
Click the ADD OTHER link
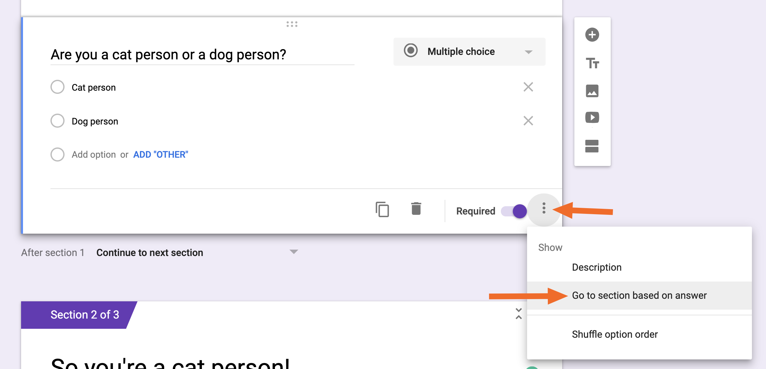click(x=161, y=154)
